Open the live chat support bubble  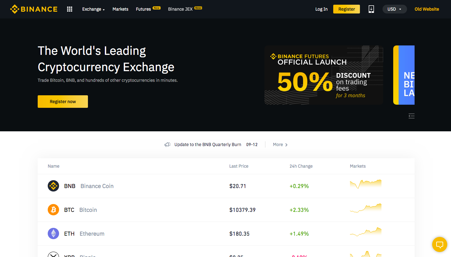[x=439, y=244]
